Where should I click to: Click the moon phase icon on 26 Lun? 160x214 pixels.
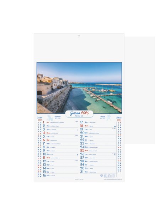(x=115, y=155)
